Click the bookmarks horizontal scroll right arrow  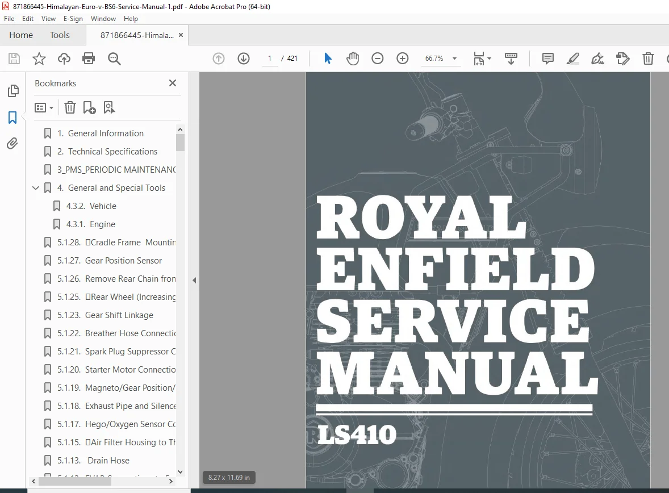click(171, 481)
